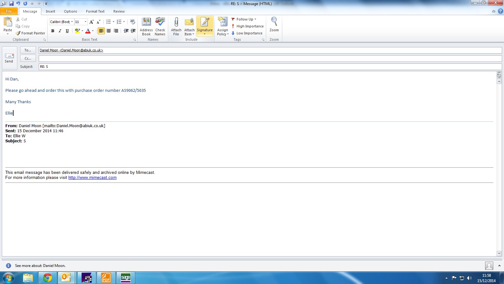Apply the yellow text highlight color
This screenshot has height=284, width=504.
77,31
